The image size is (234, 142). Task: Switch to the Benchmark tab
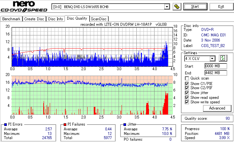(11, 19)
